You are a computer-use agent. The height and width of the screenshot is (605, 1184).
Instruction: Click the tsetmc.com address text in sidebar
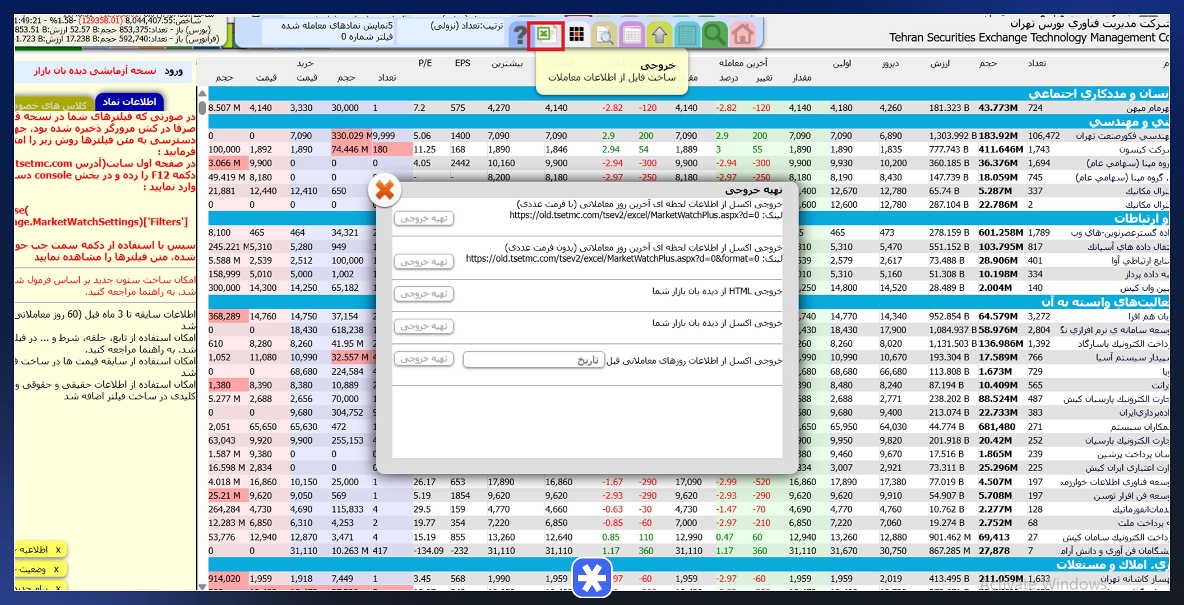point(44,164)
